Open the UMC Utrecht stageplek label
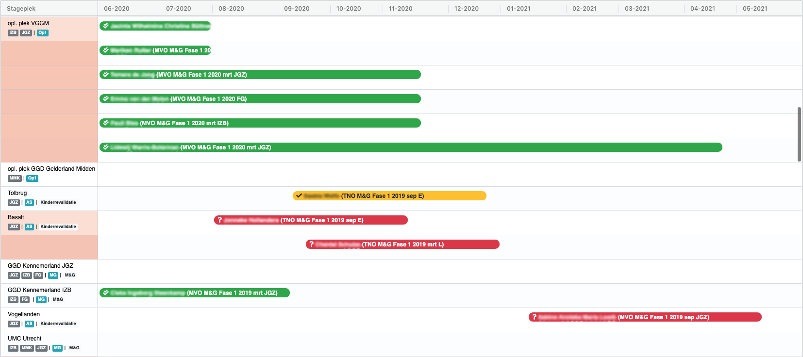This screenshot has height=357, width=803. coord(25,339)
